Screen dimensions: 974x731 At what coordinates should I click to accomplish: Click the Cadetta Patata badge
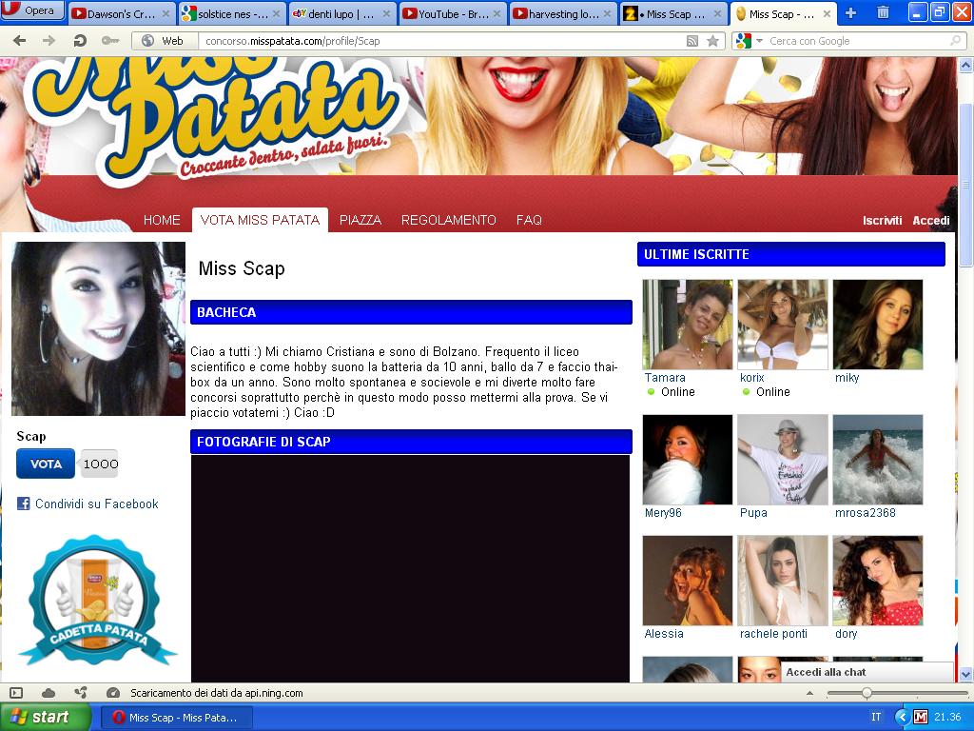click(97, 602)
